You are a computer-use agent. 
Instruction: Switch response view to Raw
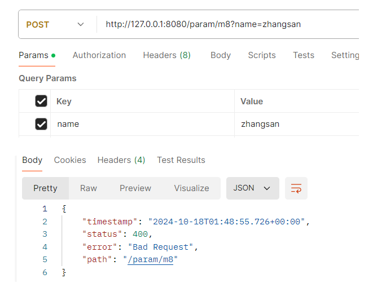tap(89, 188)
